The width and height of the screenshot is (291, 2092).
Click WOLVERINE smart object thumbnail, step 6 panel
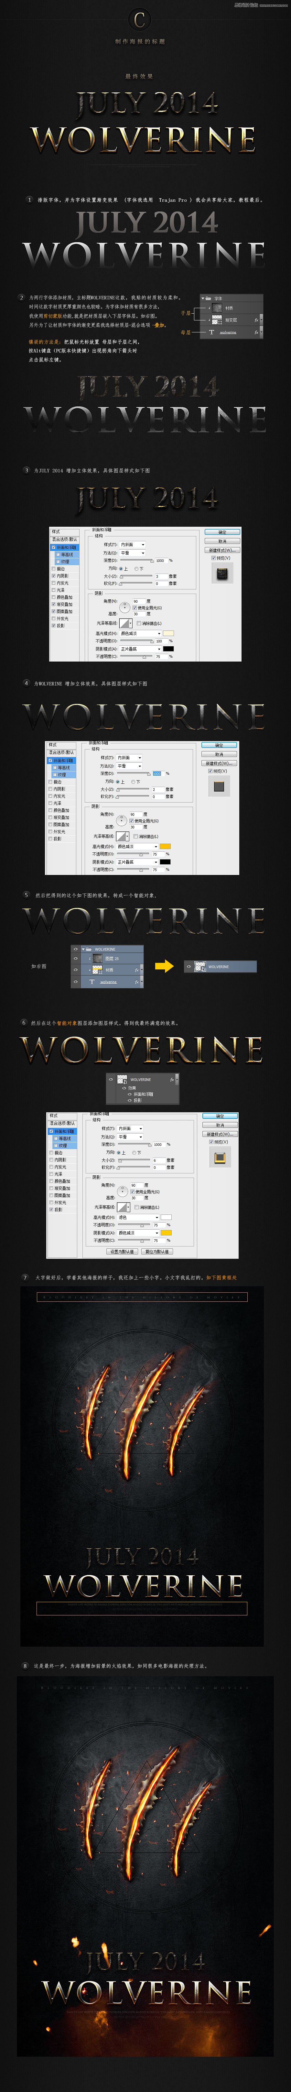pos(122,1079)
